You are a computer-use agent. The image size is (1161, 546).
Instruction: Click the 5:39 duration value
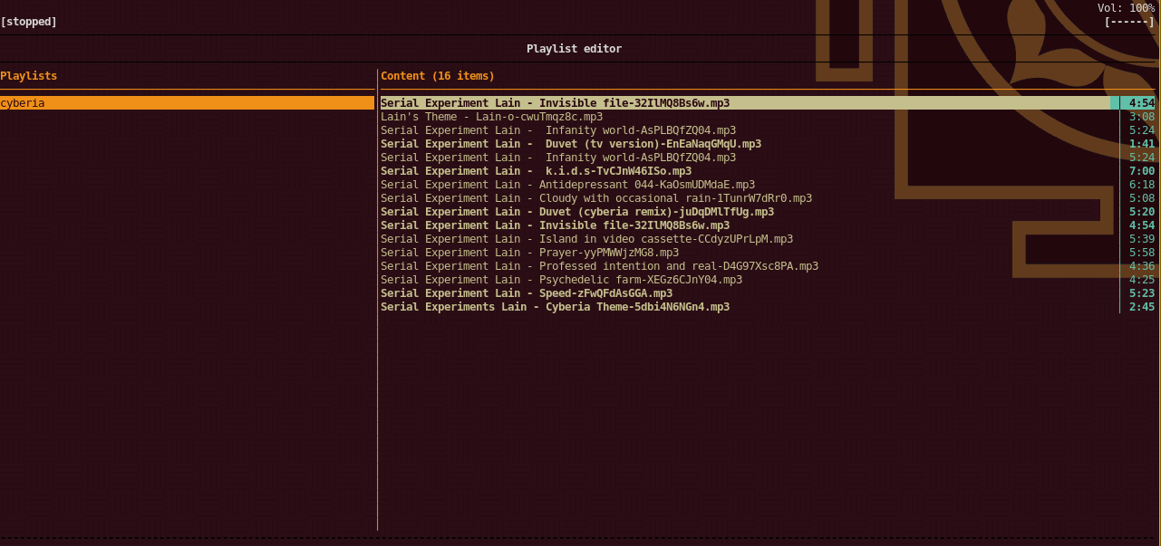(1142, 239)
